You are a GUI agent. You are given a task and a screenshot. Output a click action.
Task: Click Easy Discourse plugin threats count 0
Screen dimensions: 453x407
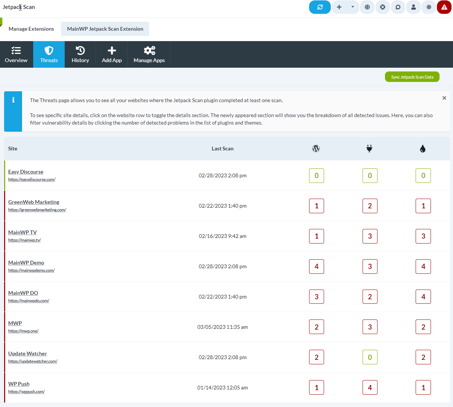click(370, 175)
